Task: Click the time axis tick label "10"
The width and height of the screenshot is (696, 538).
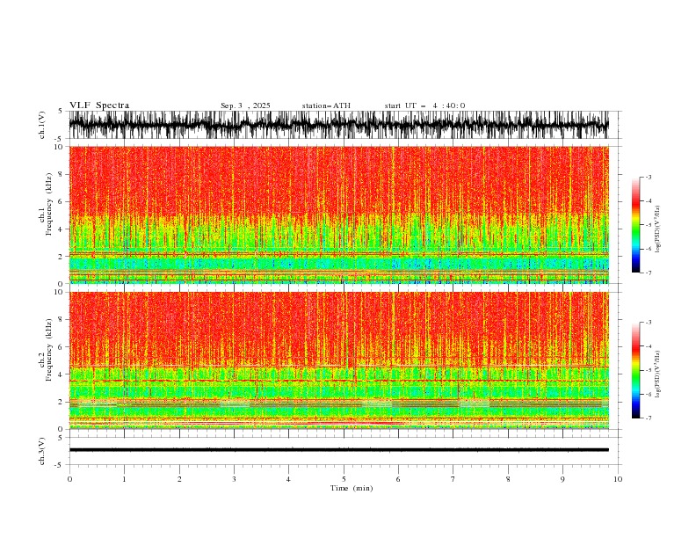Action: click(618, 479)
